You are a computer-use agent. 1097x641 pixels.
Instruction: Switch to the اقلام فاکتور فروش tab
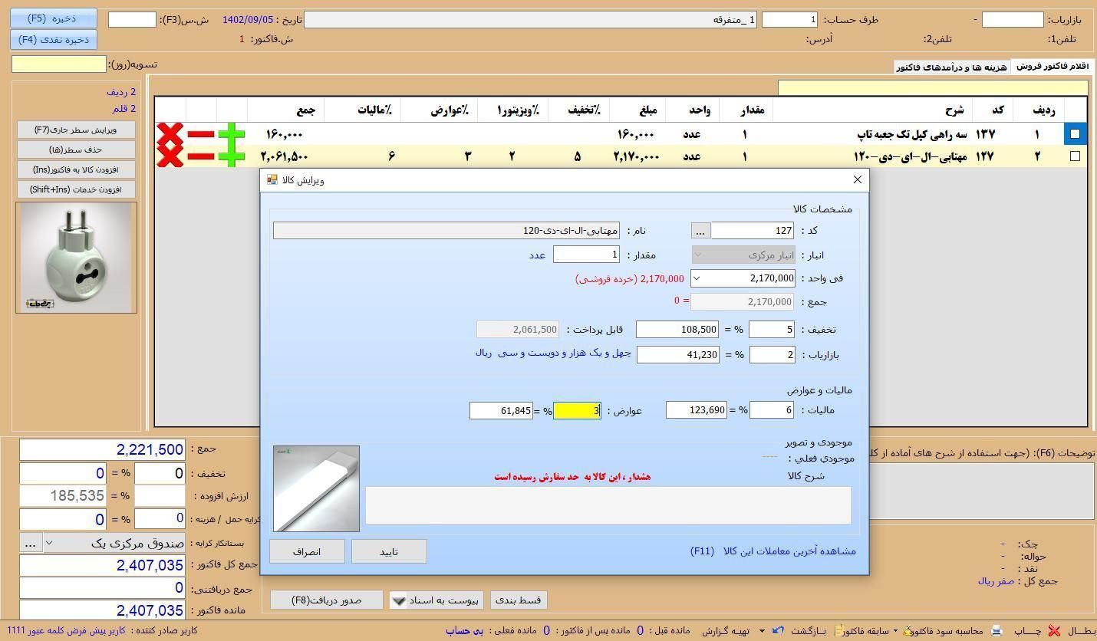pos(1053,67)
